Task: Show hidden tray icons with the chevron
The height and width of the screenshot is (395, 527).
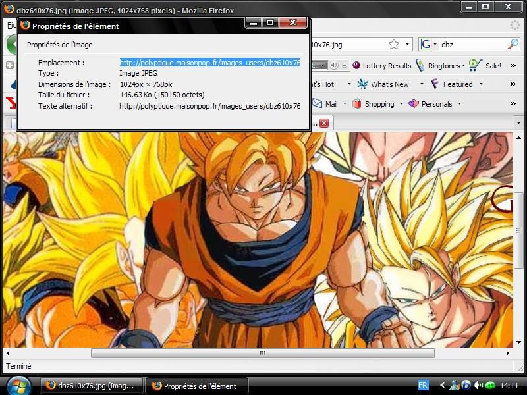Action: tap(442, 386)
